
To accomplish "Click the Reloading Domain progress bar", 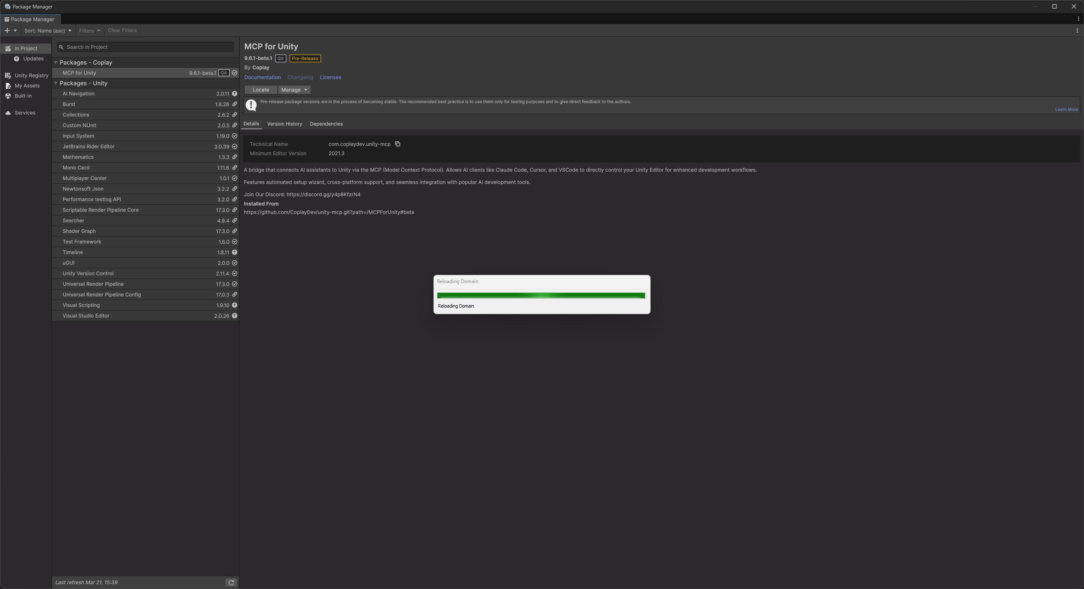I will click(x=541, y=295).
